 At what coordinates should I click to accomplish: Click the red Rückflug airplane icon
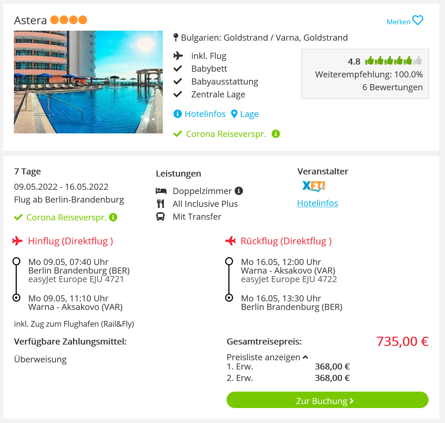(231, 241)
